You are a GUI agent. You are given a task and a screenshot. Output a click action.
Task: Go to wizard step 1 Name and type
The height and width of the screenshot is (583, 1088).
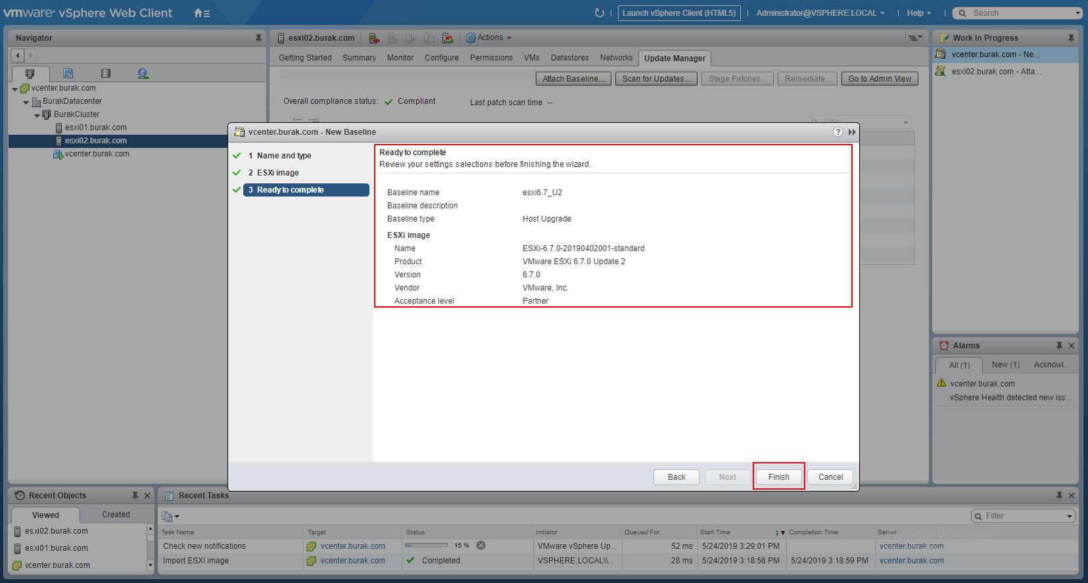pos(279,156)
